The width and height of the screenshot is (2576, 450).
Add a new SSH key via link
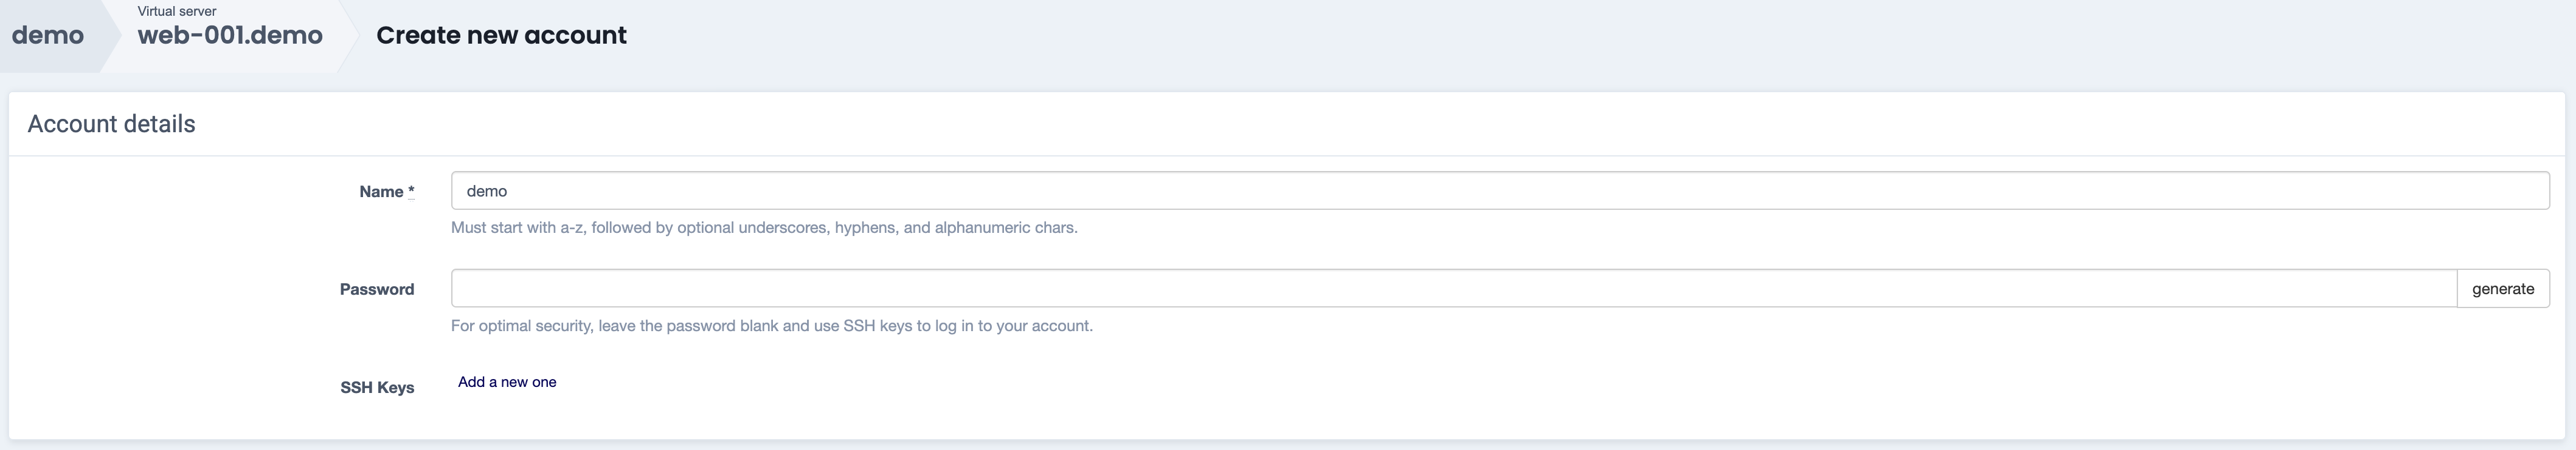[507, 382]
